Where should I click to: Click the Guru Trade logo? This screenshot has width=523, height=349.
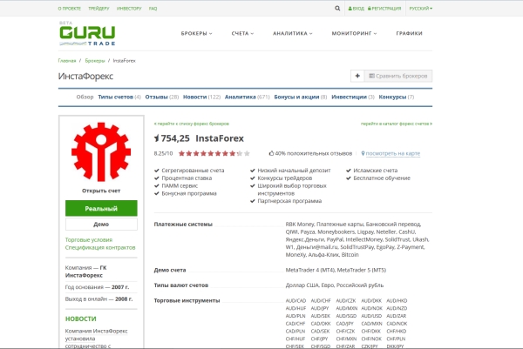click(x=87, y=34)
